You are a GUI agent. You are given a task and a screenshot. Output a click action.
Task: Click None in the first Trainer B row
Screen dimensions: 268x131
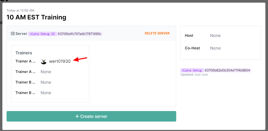coord(46,82)
